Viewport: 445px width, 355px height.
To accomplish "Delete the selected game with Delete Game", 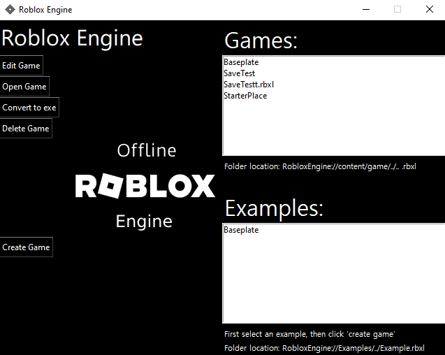I will point(26,129).
